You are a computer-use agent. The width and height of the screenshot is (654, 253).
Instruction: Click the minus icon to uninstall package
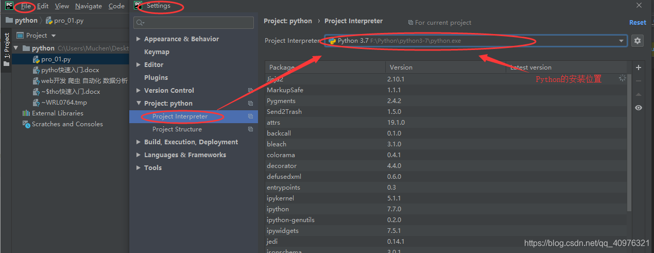click(x=639, y=81)
